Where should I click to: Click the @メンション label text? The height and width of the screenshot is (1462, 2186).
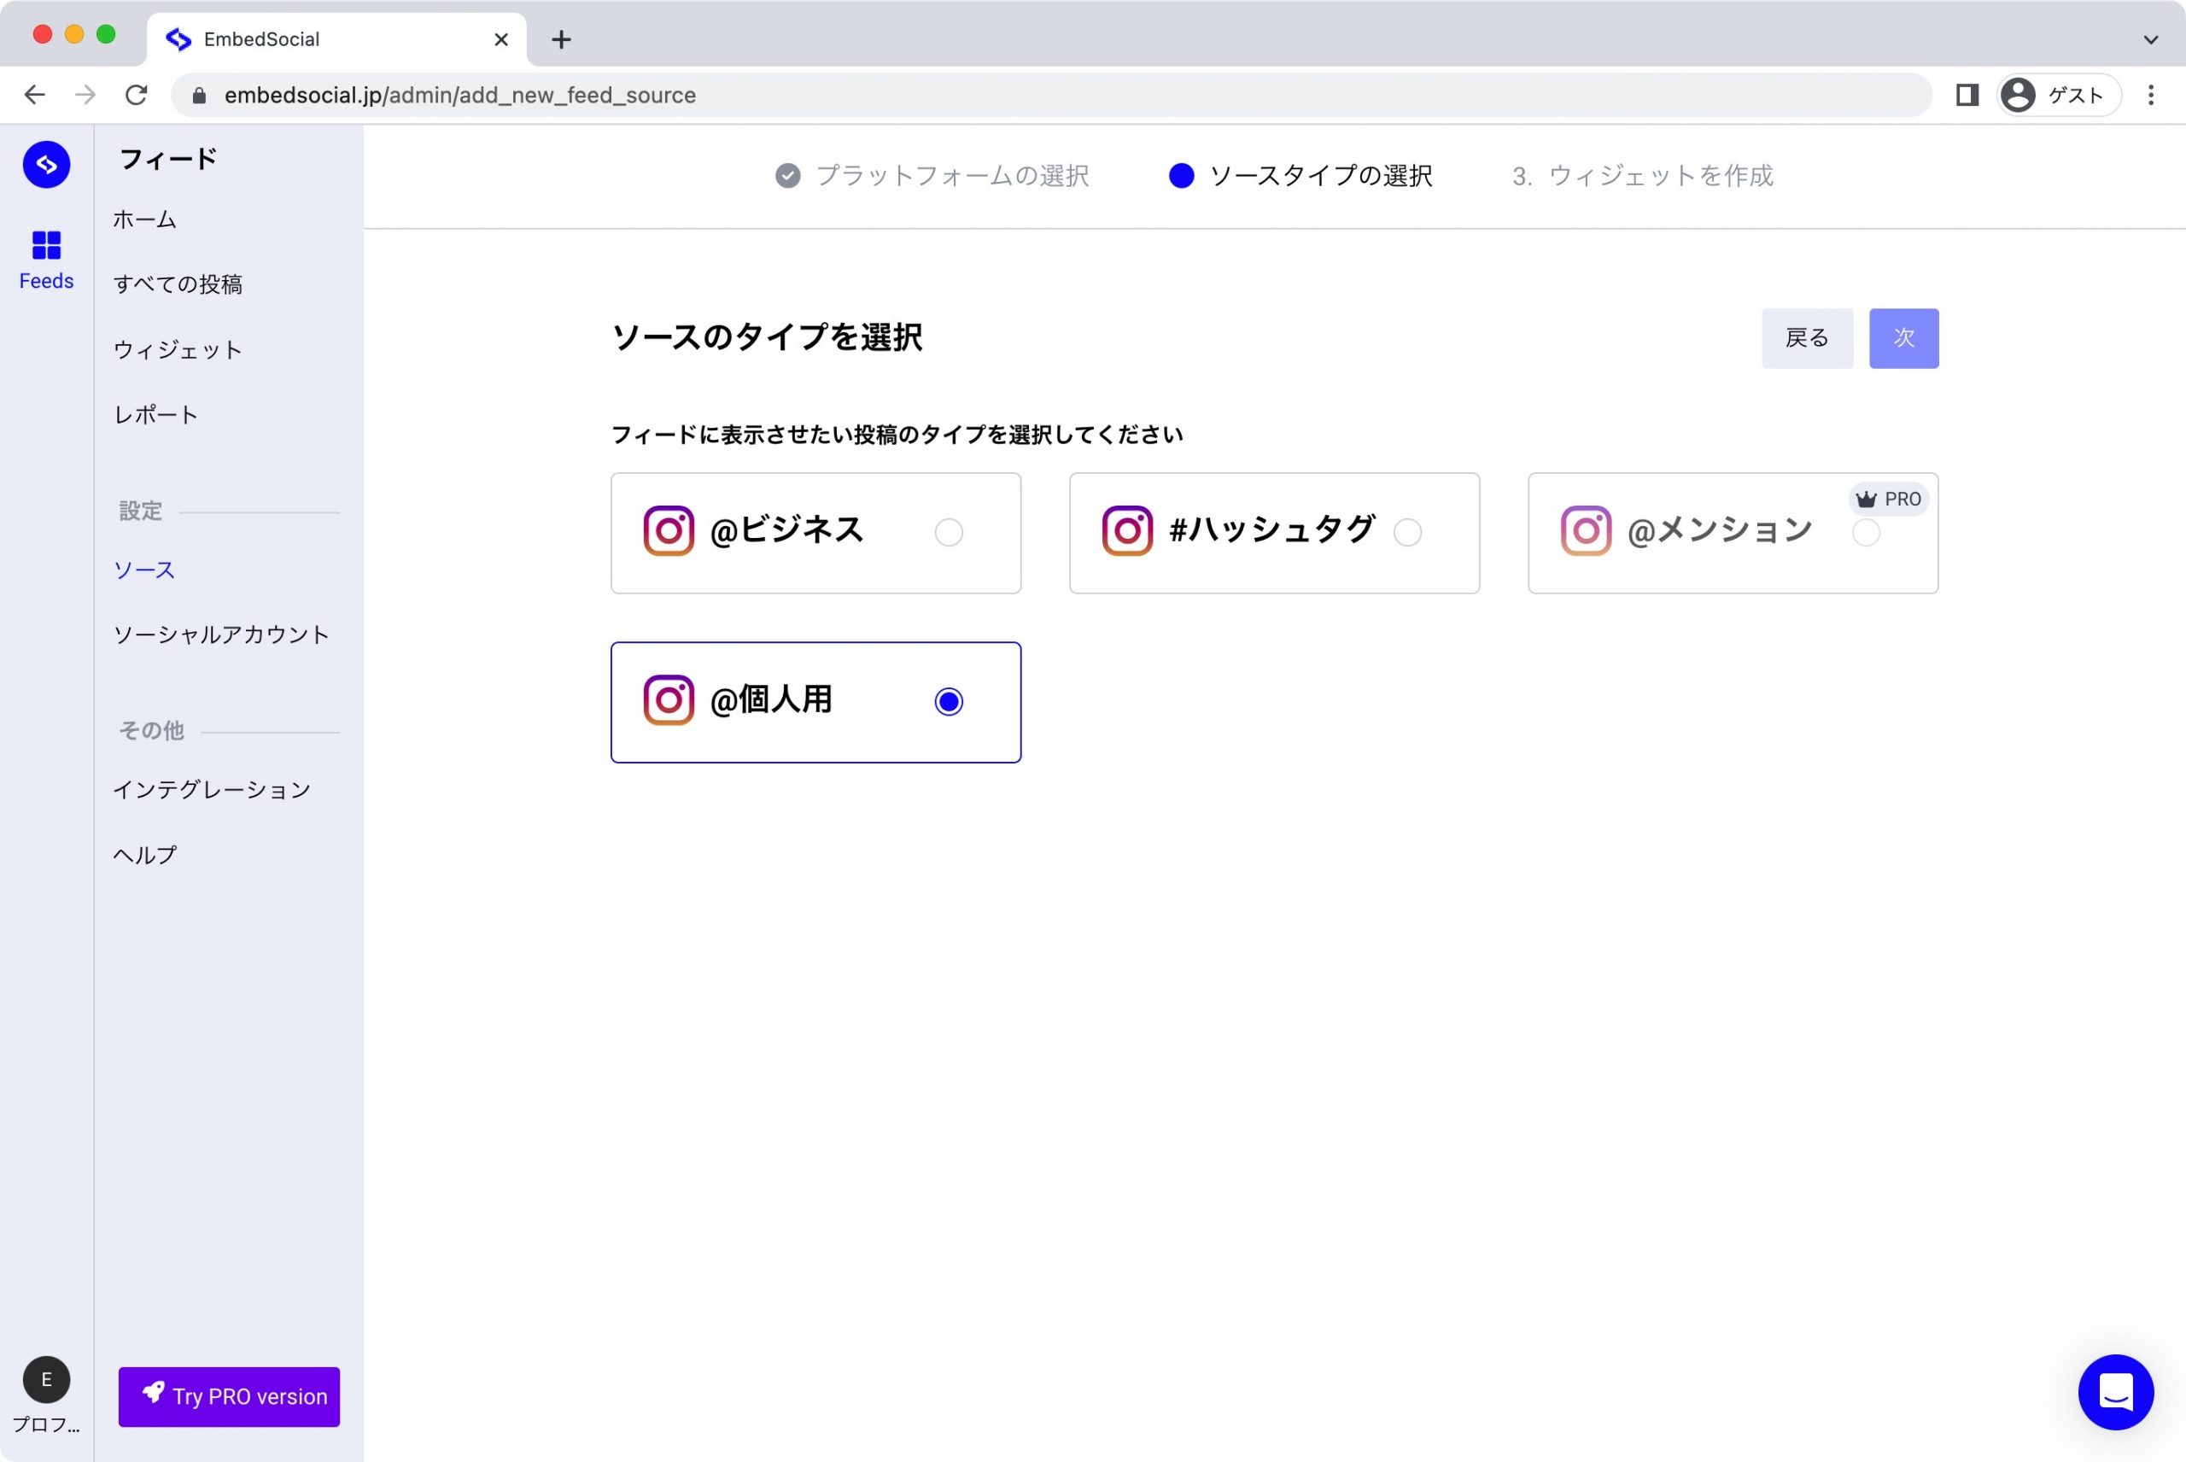pos(1720,530)
